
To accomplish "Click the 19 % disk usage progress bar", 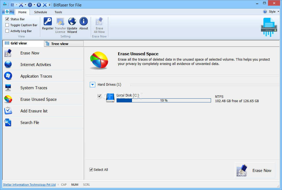I will coord(164,100).
